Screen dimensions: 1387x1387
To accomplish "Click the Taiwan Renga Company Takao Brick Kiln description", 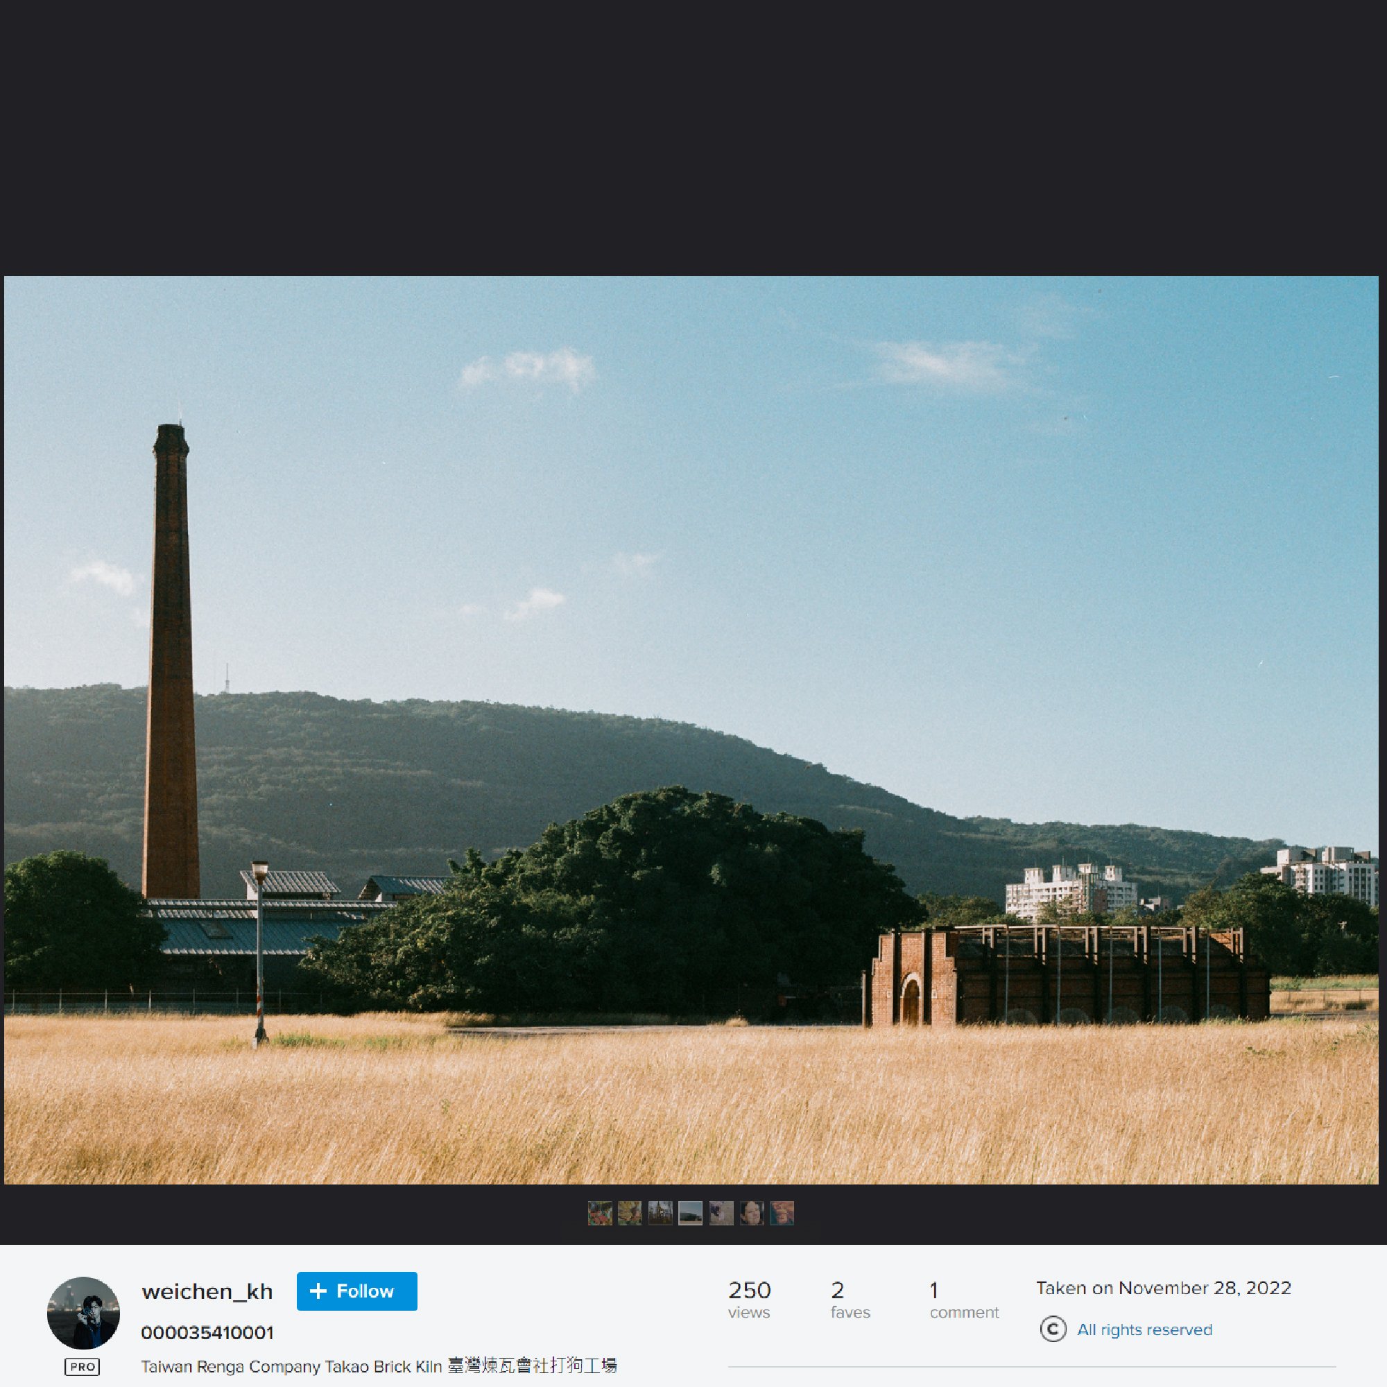I will [379, 1366].
